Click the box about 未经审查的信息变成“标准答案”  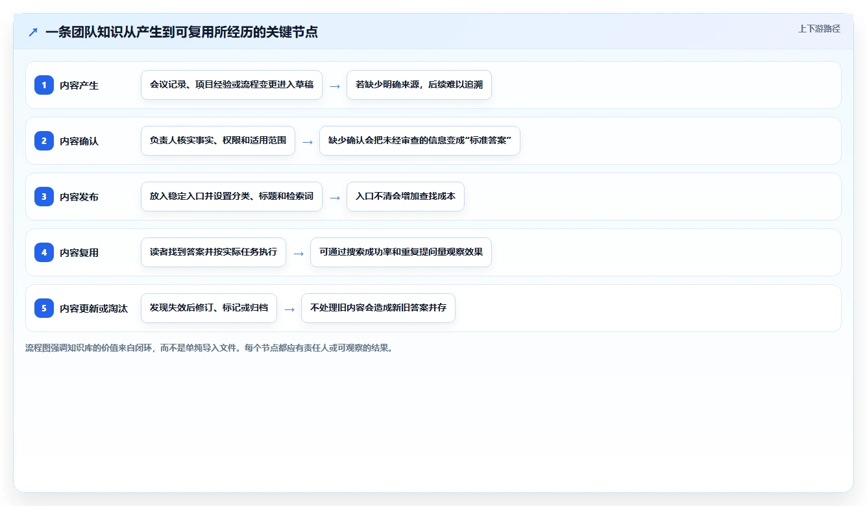[x=420, y=141]
